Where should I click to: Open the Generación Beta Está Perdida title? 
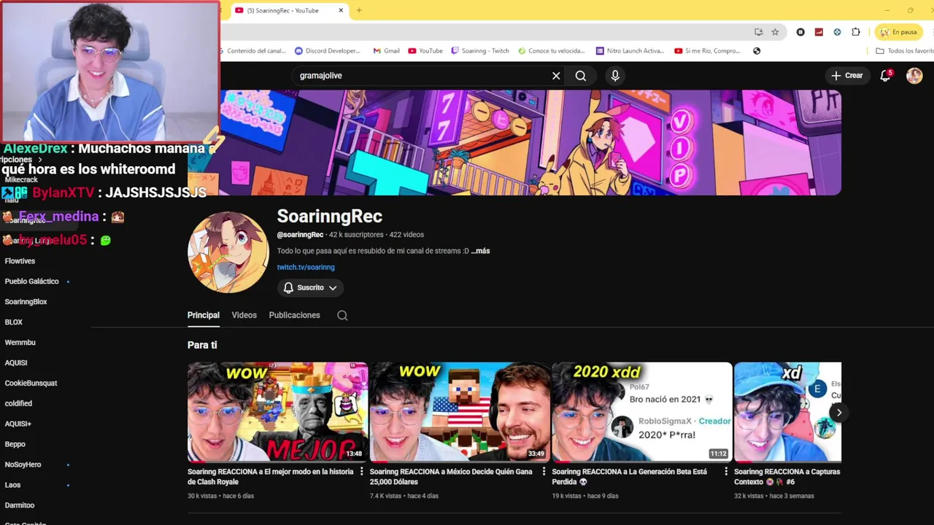coord(630,477)
